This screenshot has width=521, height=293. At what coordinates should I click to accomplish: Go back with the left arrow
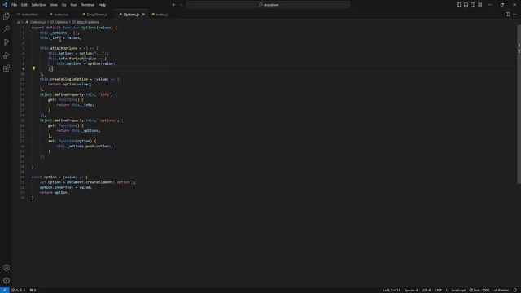(173, 5)
